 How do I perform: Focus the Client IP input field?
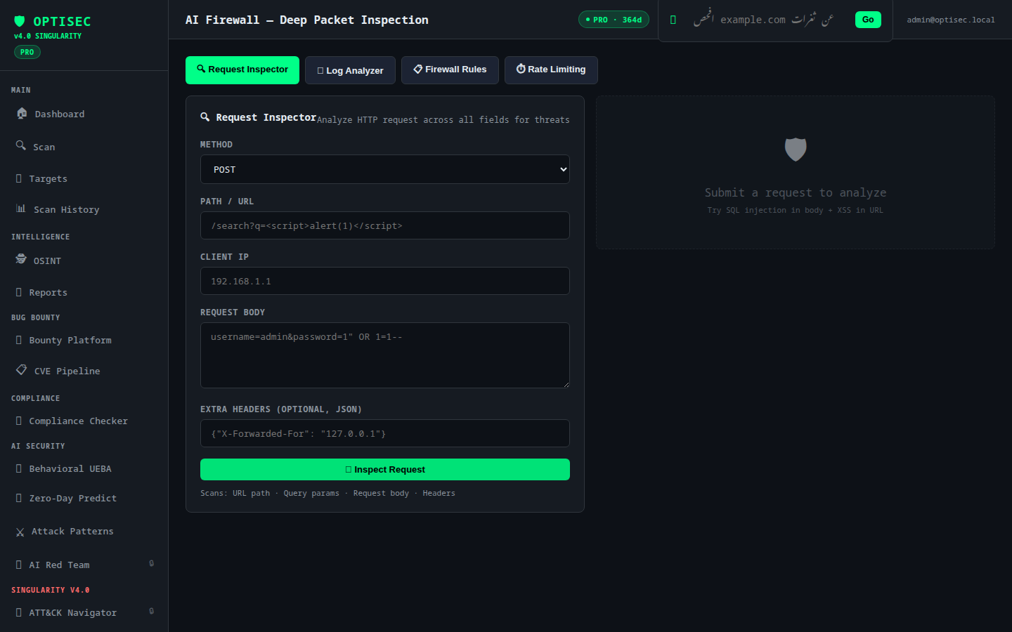pos(385,281)
